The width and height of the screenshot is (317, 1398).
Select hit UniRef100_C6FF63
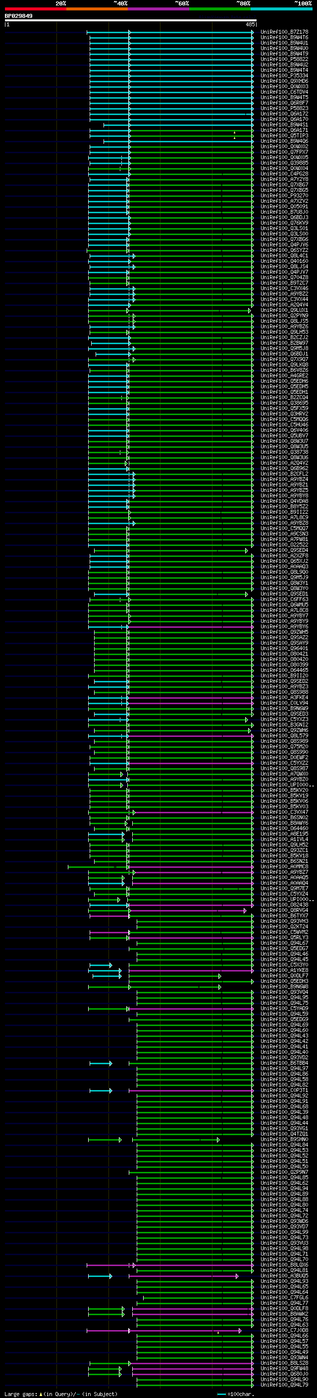tap(284, 600)
